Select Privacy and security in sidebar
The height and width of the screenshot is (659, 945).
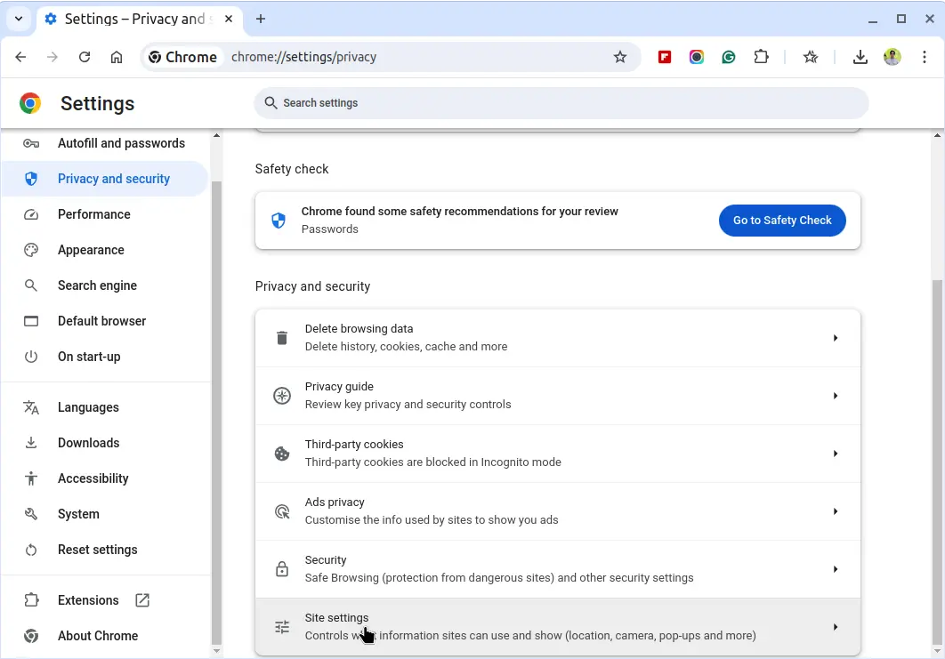pyautogui.click(x=104, y=179)
